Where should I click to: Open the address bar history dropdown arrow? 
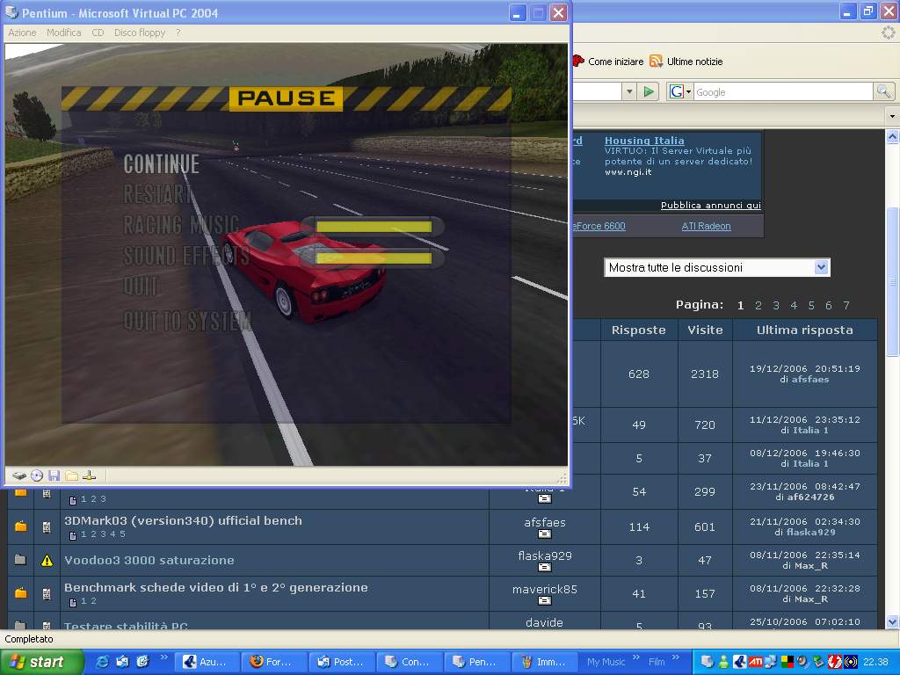click(x=629, y=91)
